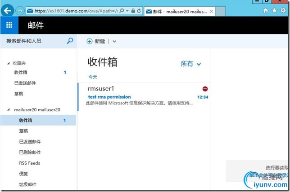Click the 12:34 message timestamp
The image size is (290, 192).
[203, 97]
